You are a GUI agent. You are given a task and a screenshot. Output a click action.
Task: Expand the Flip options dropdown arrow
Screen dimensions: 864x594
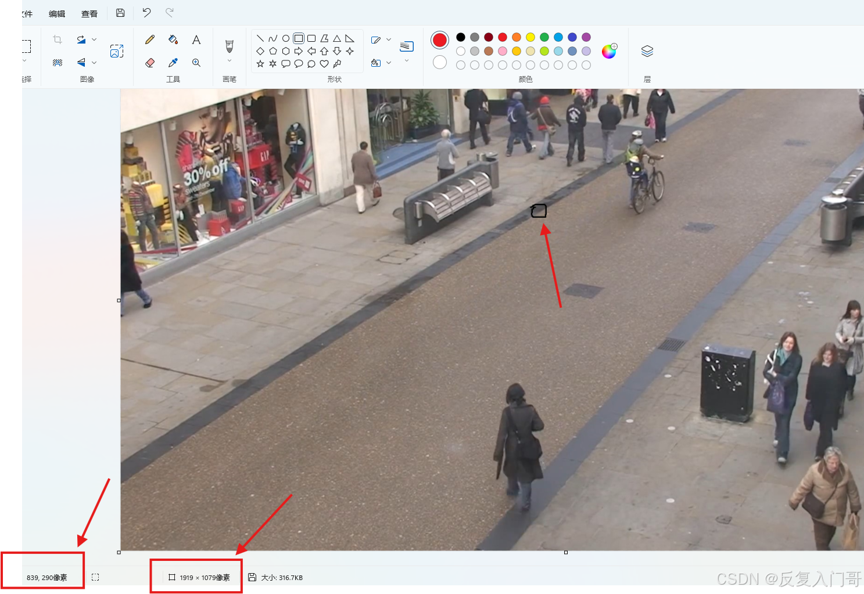click(94, 62)
